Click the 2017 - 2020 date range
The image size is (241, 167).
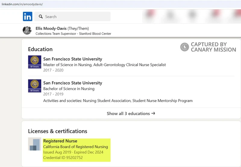(53, 70)
